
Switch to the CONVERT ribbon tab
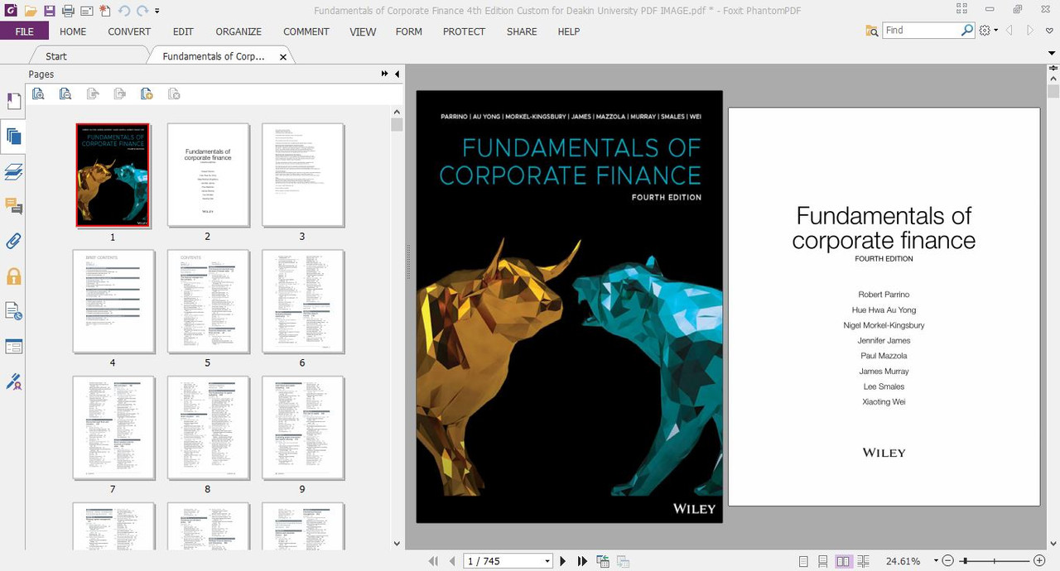pyautogui.click(x=129, y=31)
